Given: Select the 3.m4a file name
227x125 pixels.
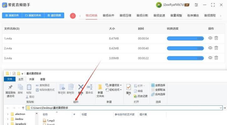Looking at the screenshot, I should point(8,58).
